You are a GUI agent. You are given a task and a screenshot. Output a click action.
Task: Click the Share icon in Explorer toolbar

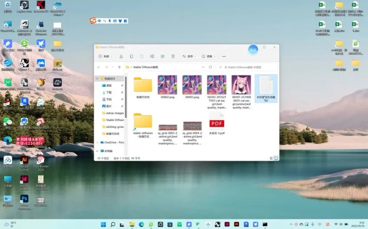click(162, 56)
